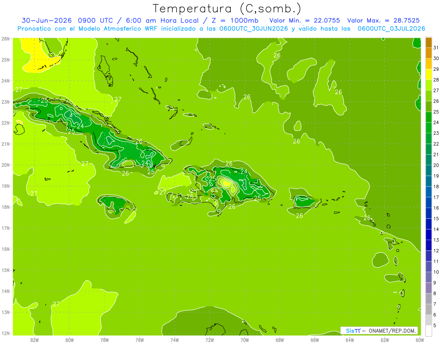Viewport: 446px width, 345px height.
Task: Click the "23N" latitude axis label
Action: pyautogui.click(x=6, y=102)
